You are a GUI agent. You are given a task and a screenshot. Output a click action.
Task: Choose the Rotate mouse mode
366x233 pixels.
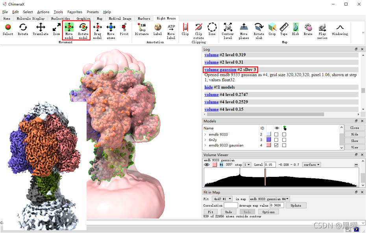(x=23, y=29)
